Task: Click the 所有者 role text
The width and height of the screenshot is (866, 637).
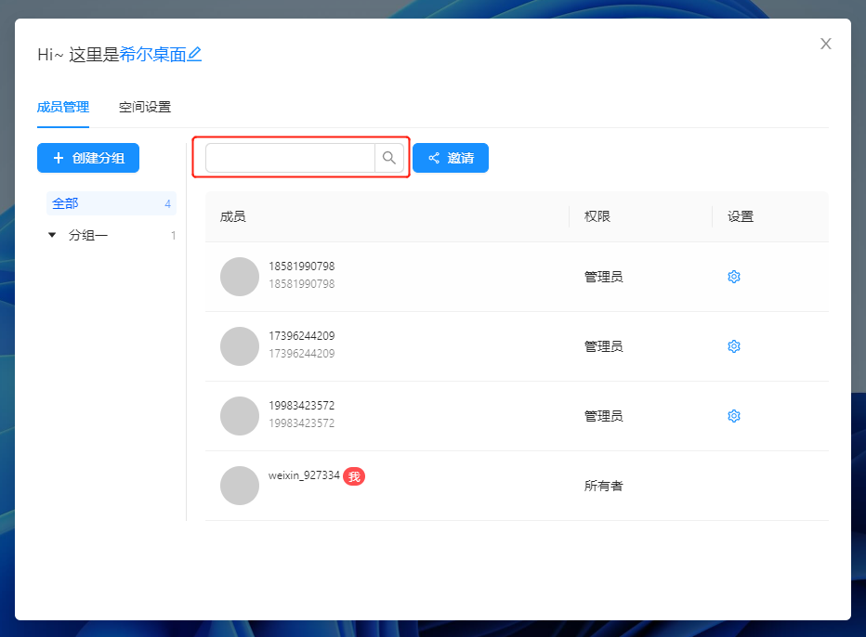Action: pyautogui.click(x=604, y=486)
